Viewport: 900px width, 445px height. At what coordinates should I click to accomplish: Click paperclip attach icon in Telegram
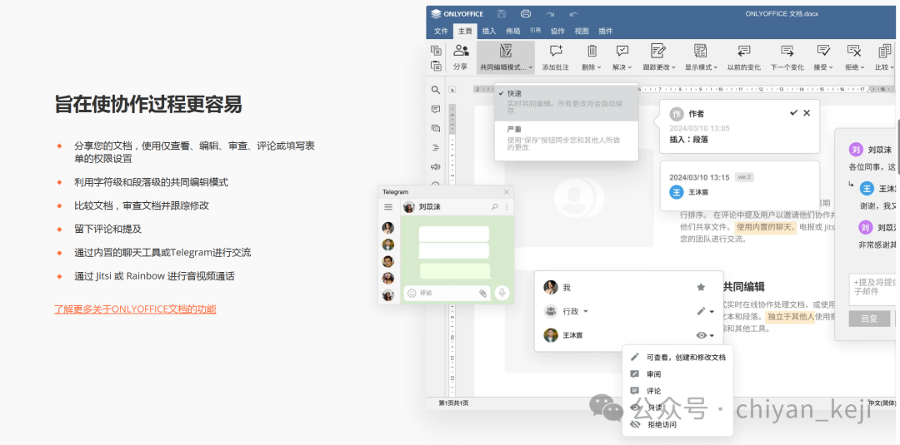(482, 294)
